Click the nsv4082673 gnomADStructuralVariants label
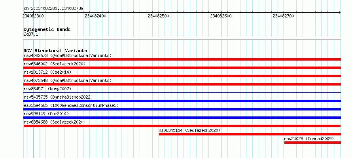The image size is (352, 158). [x=68, y=55]
